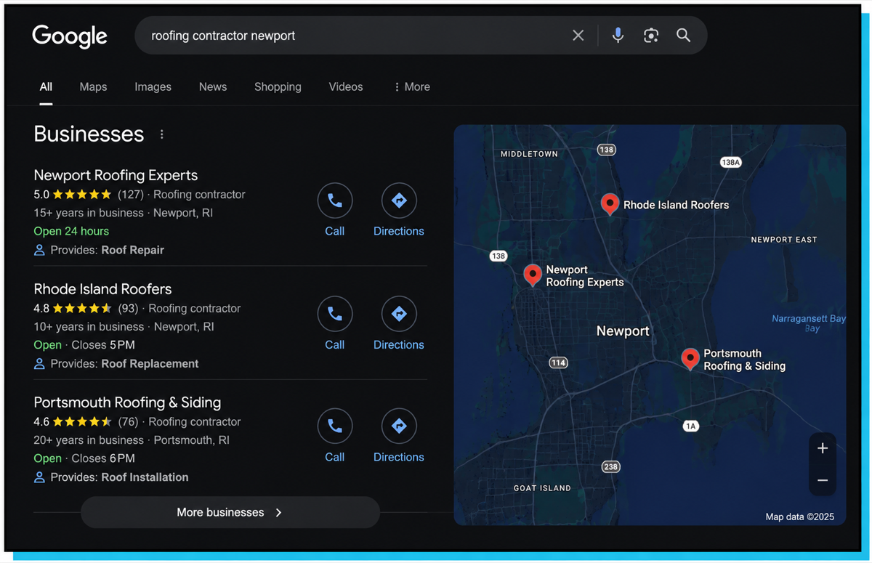This screenshot has height=563, width=872.
Task: Click Portsmouth Roofing & Siding map pin
Action: point(690,358)
